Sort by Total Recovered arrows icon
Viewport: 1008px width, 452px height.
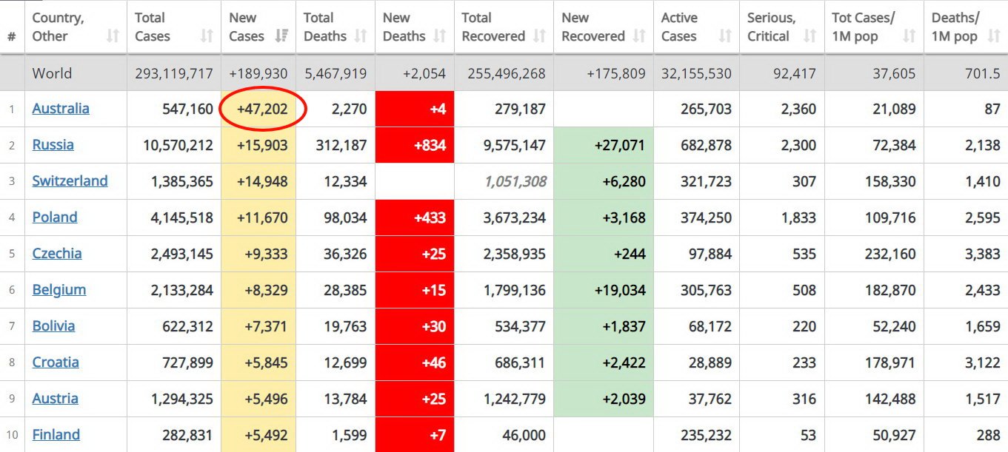click(539, 36)
